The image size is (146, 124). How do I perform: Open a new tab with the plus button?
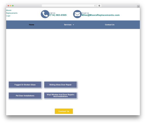click(x=138, y=6)
